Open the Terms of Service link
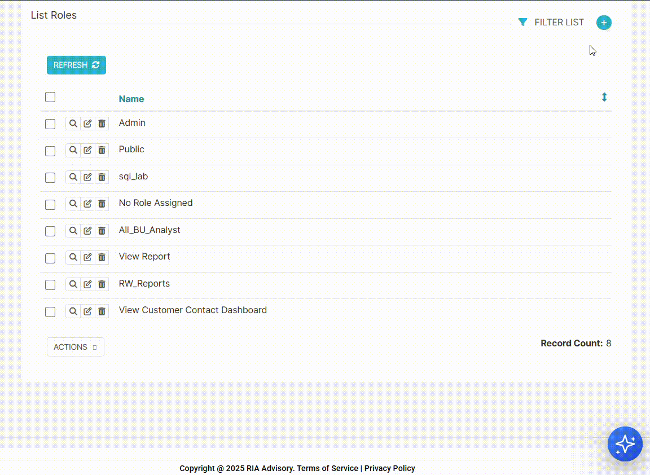This screenshot has width=650, height=475. point(327,468)
